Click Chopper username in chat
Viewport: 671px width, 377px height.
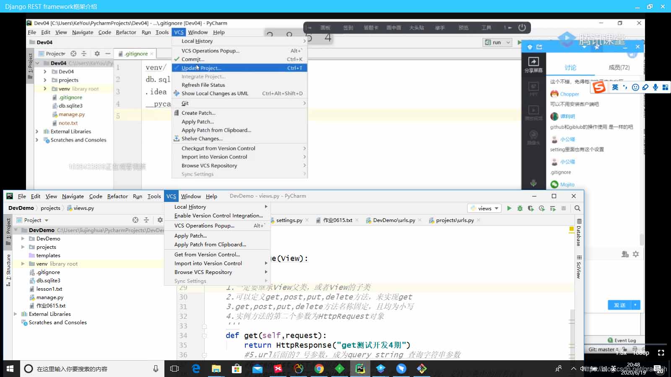coord(569,94)
